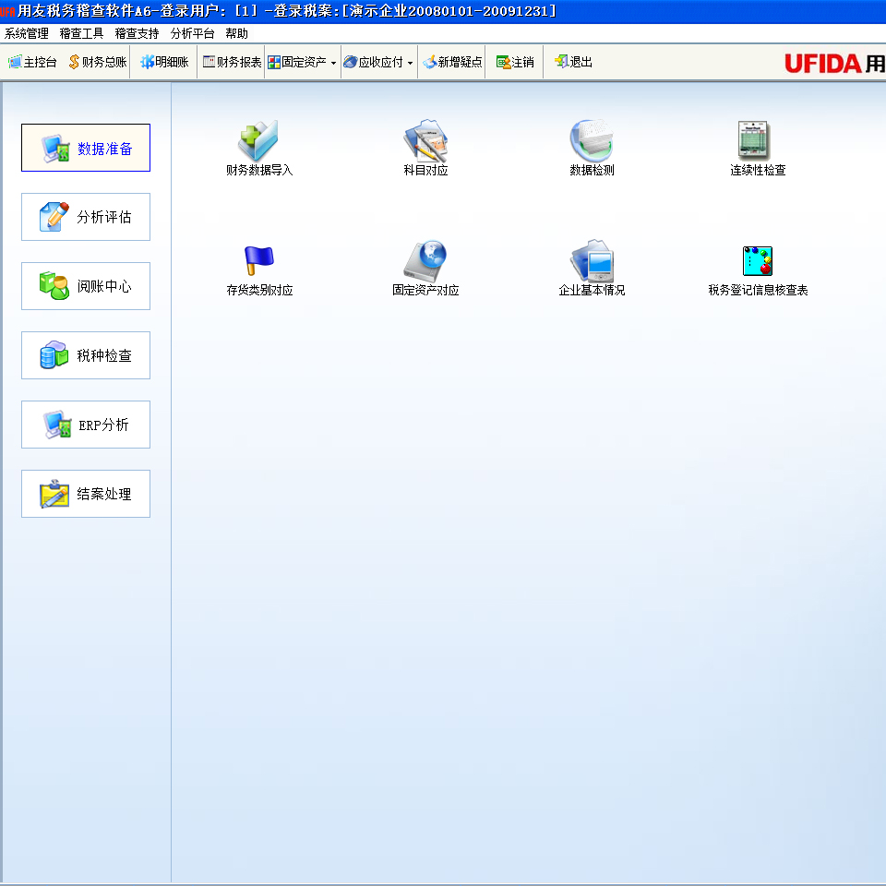Open 明细账 from toolbar
Image resolution: width=886 pixels, height=886 pixels.
(164, 62)
